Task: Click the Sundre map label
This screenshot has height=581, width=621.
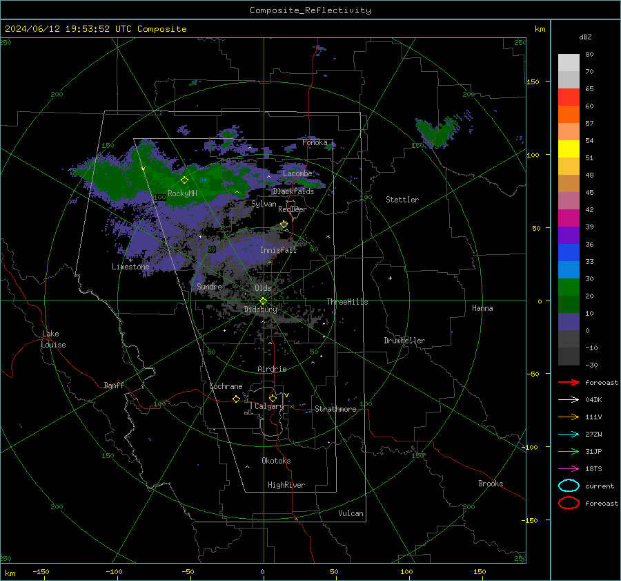Action: pyautogui.click(x=209, y=286)
